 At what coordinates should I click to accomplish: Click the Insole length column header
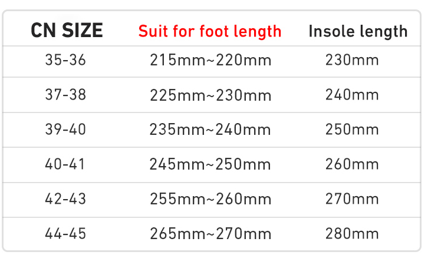coord(358,31)
